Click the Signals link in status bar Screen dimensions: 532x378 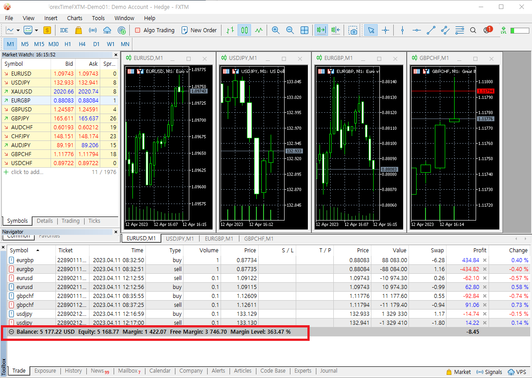click(489, 372)
